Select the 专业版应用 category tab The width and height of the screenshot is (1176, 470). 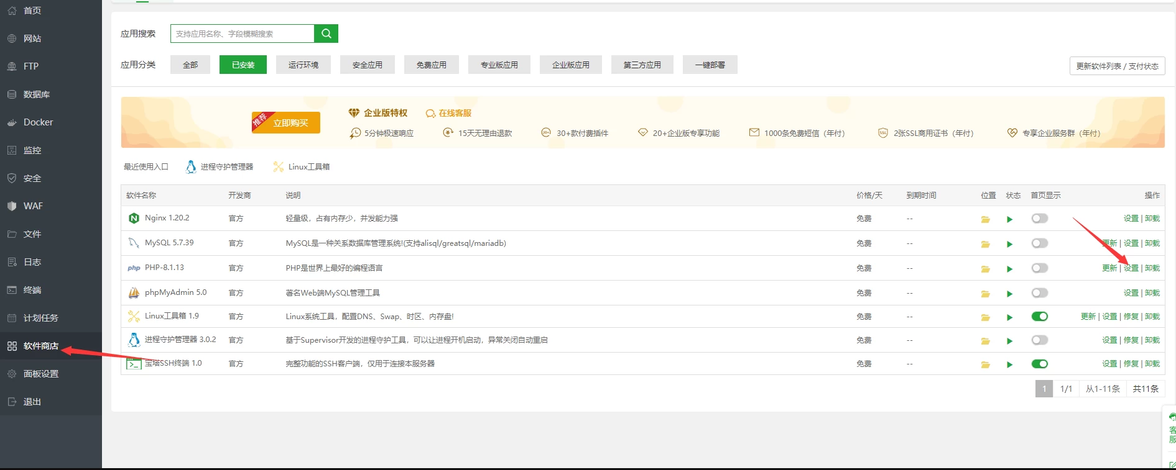(499, 65)
